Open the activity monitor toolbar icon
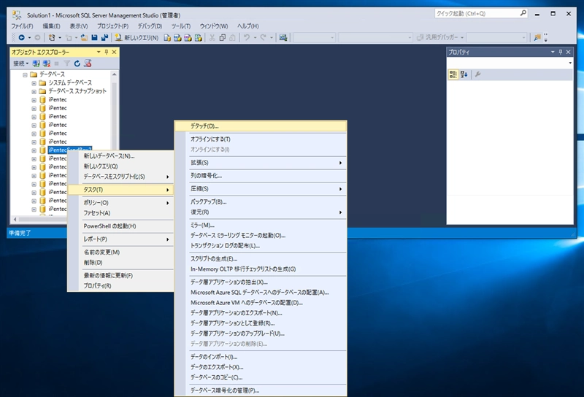Image resolution: width=584 pixels, height=397 pixels. (x=283, y=37)
